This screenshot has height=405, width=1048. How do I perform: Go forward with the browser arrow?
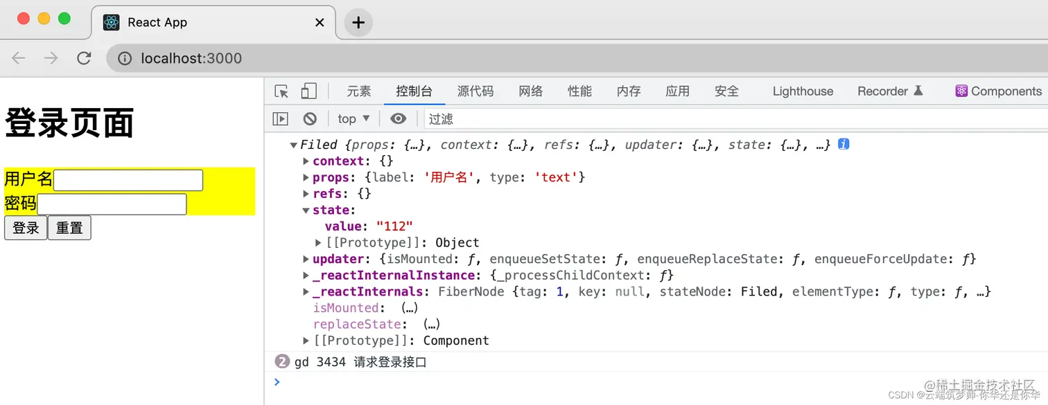coord(51,58)
